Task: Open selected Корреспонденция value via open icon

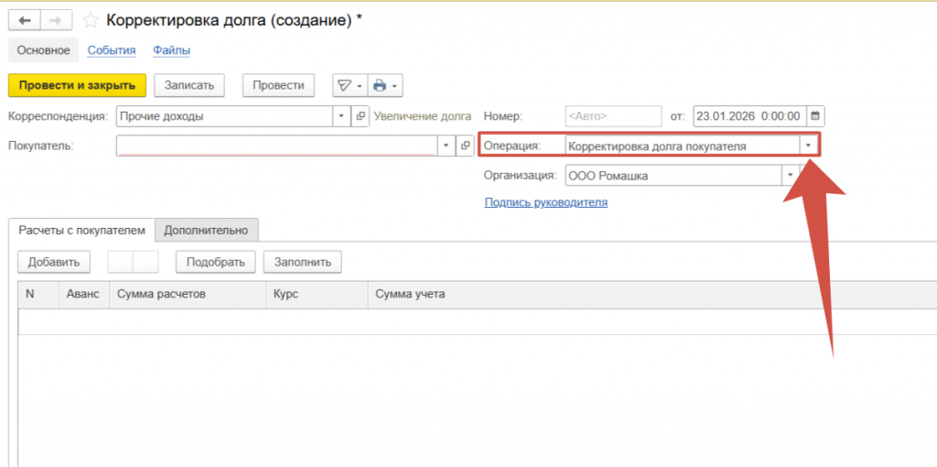Action: (361, 116)
